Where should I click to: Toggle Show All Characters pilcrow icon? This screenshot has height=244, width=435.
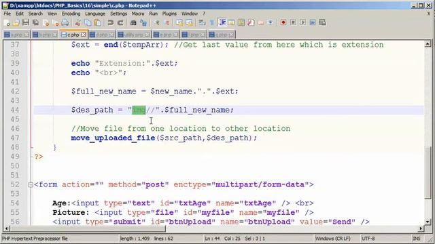point(212,22)
